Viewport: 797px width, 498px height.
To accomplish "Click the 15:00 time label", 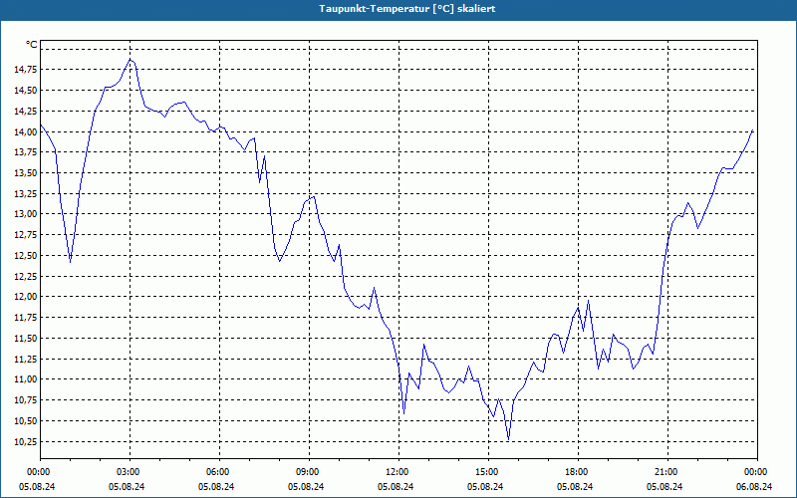I will (488, 472).
